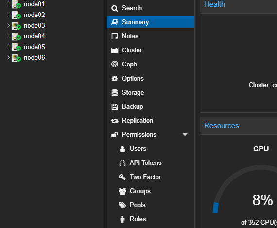Image resolution: width=277 pixels, height=228 pixels.
Task: Open the Cluster menu item
Action: tap(151, 50)
